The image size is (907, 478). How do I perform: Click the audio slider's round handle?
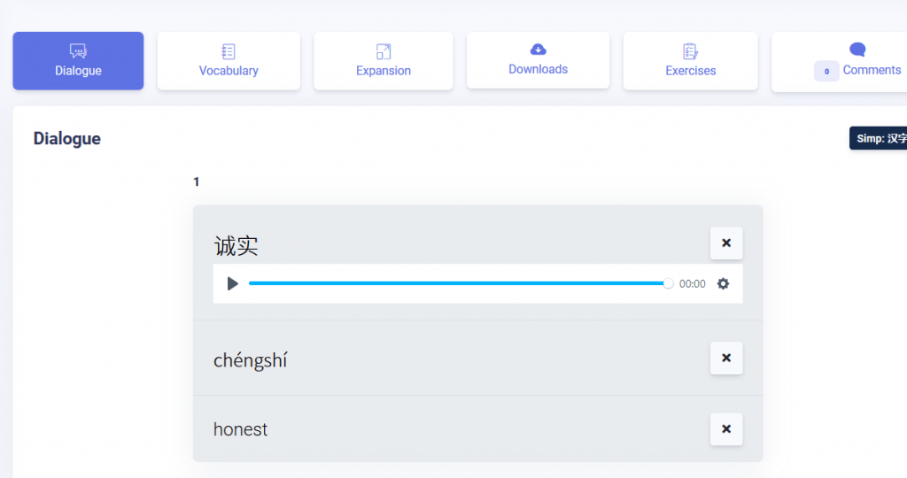tap(669, 283)
